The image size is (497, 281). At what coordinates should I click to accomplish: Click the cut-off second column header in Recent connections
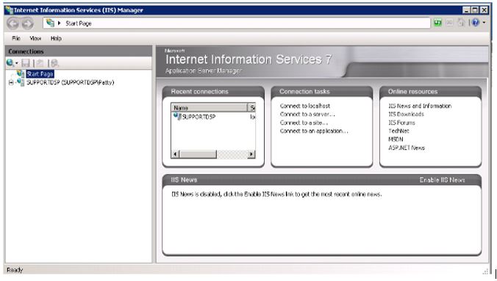click(x=251, y=108)
